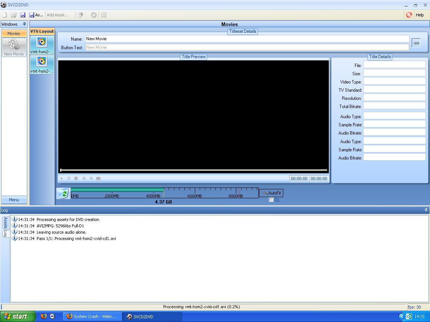
Task: Toggle the link name and button text icon
Action: [x=416, y=43]
